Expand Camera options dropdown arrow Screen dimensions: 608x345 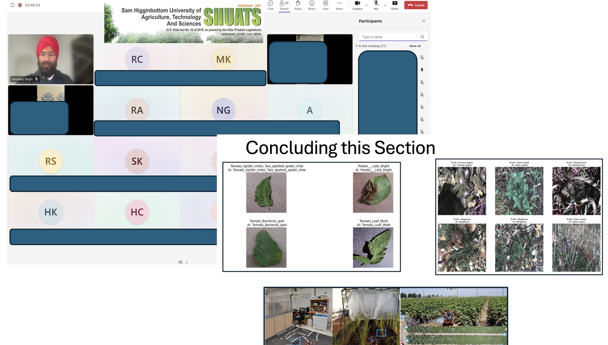pyautogui.click(x=366, y=5)
